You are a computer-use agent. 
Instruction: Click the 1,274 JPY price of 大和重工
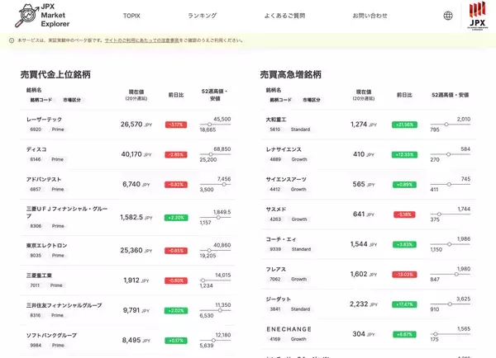tap(364, 125)
